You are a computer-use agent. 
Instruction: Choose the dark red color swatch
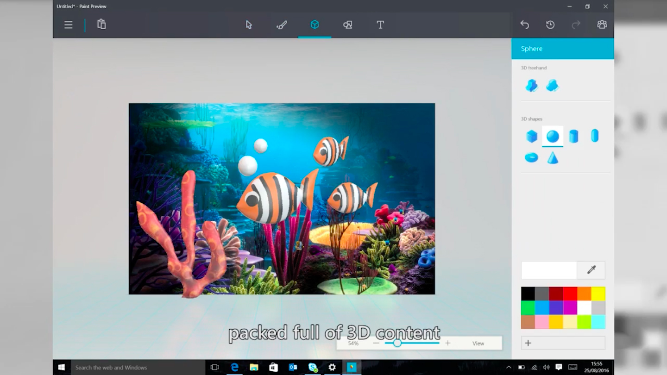click(556, 294)
